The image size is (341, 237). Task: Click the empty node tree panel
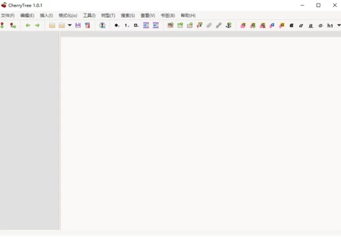(30, 130)
